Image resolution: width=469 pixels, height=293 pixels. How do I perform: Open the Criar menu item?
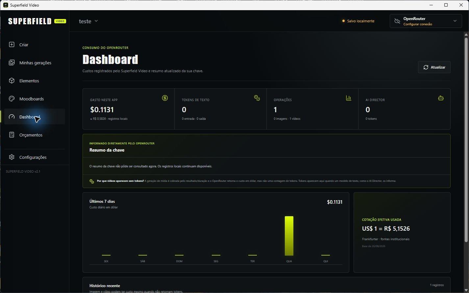click(x=35, y=44)
